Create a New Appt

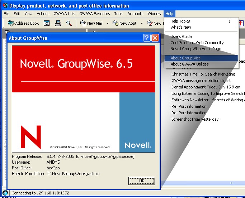pos(124,23)
